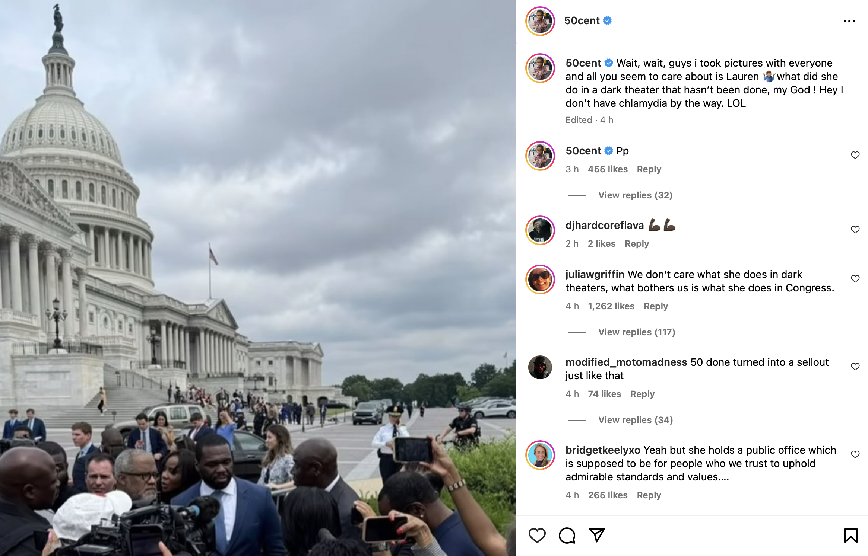This screenshot has height=556, width=868.
Task: Like the post with the heart icon
Action: [x=537, y=535]
